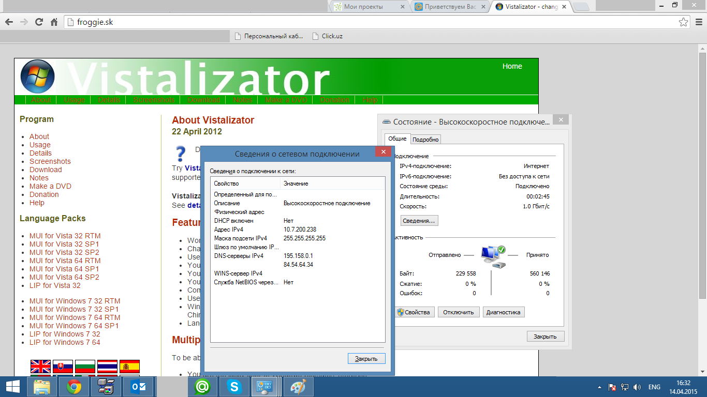
Task: Select the Адрес IPv4 row
Action: point(298,230)
